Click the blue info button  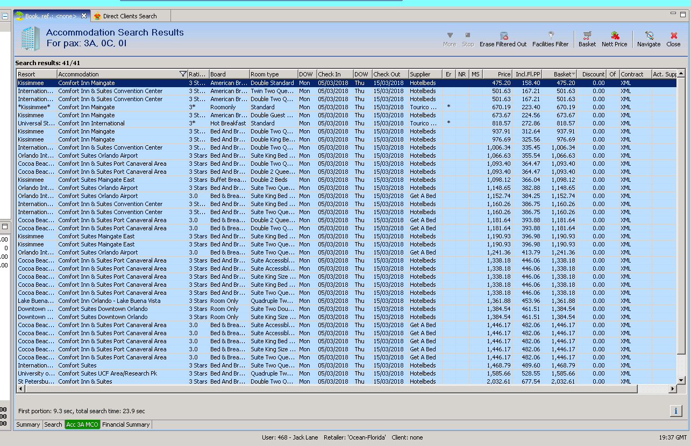[x=676, y=411]
